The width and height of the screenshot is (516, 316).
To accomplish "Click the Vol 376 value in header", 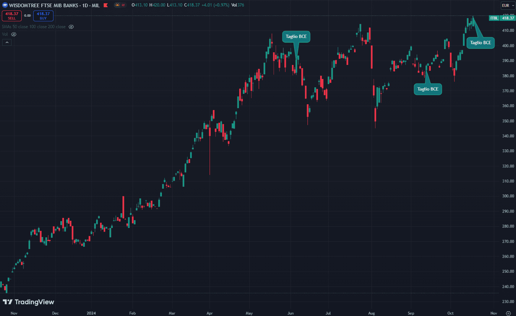I will [x=237, y=5].
